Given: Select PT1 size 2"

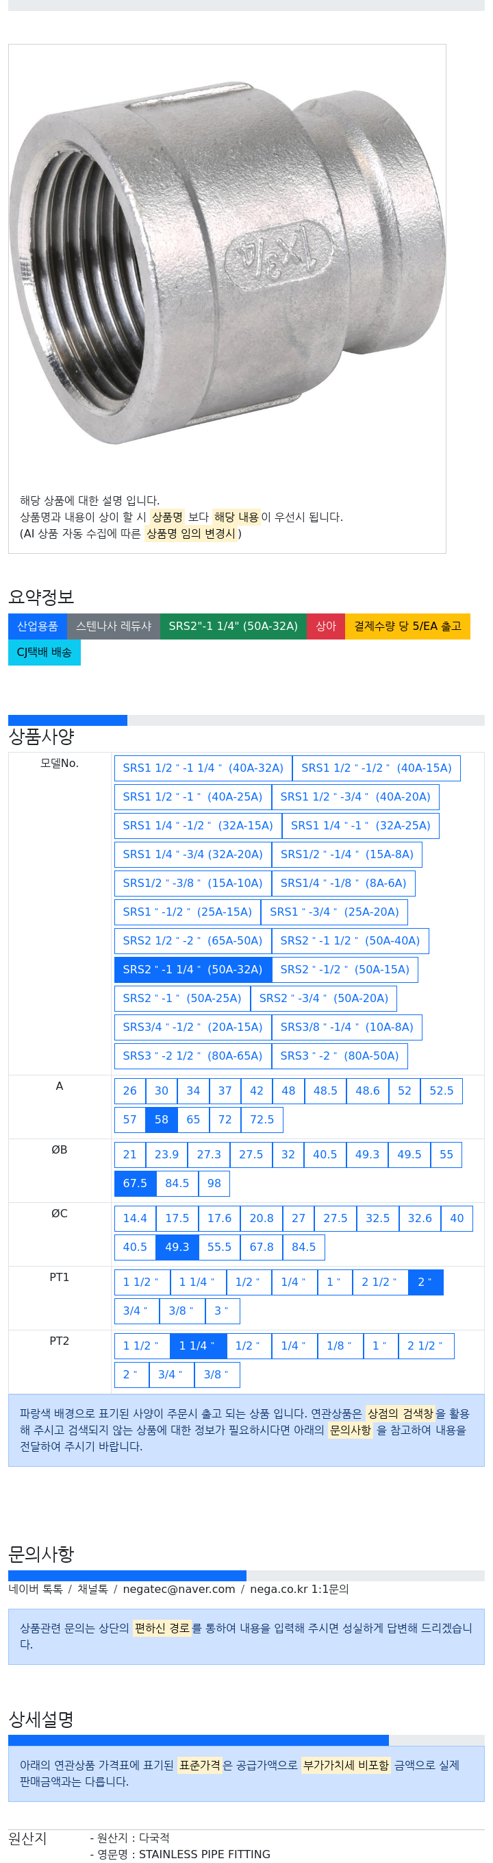Looking at the screenshot, I should (426, 1281).
